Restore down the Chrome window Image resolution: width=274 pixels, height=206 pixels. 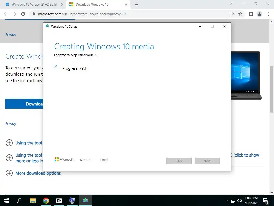256,4
